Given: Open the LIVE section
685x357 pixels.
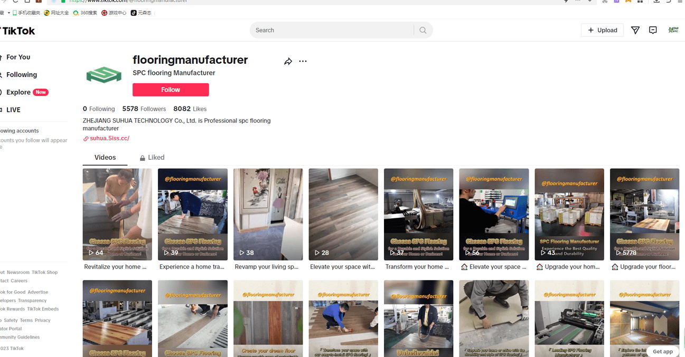Looking at the screenshot, I should point(13,110).
